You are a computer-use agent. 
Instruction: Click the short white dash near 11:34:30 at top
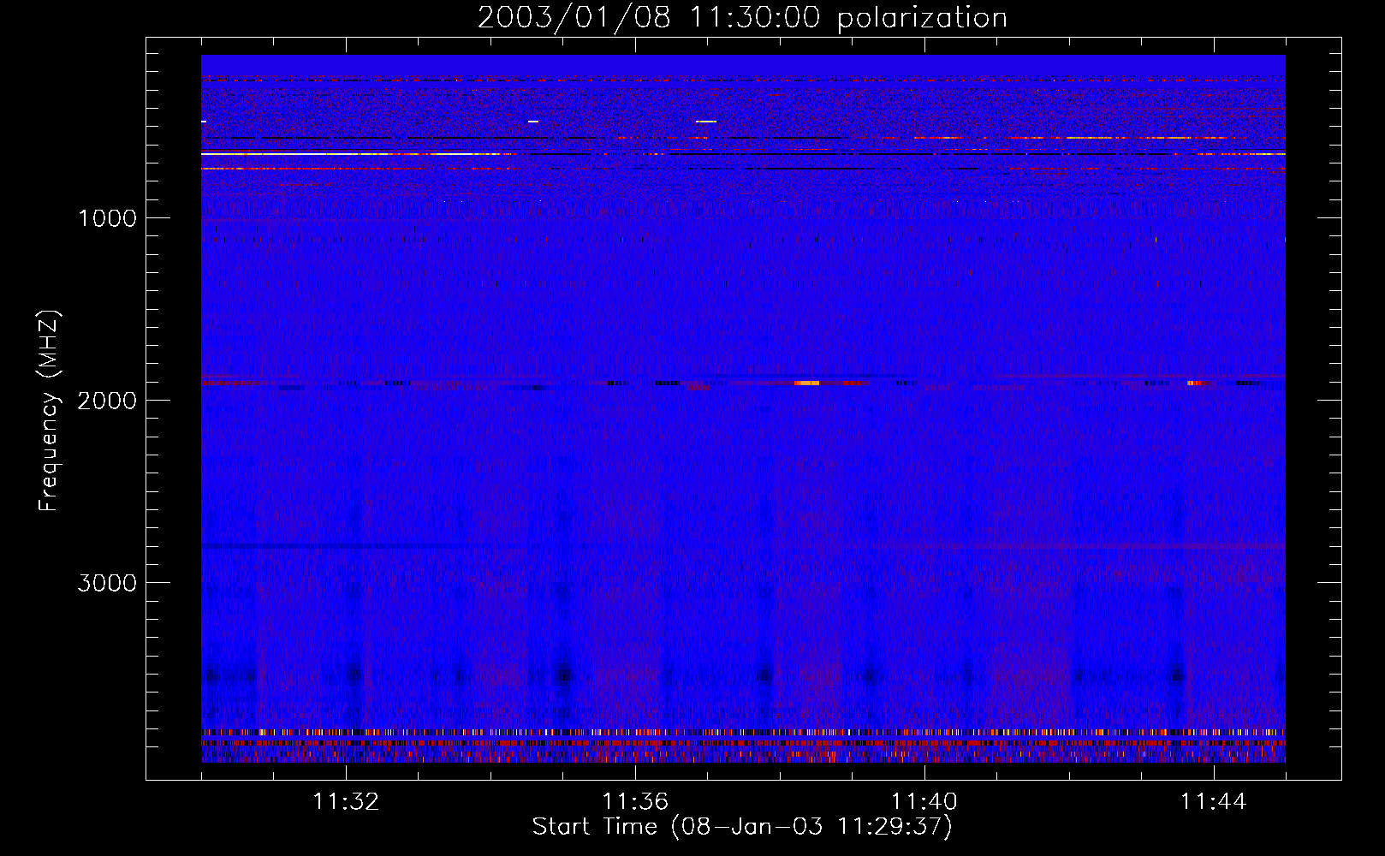[533, 122]
